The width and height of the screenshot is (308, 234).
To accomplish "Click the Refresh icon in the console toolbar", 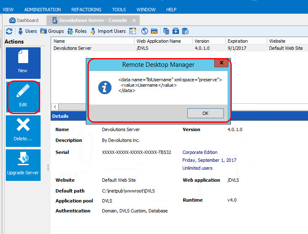I will coord(9,31).
